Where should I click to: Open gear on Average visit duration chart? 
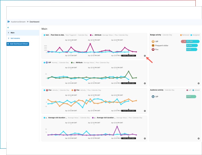point(145,138)
